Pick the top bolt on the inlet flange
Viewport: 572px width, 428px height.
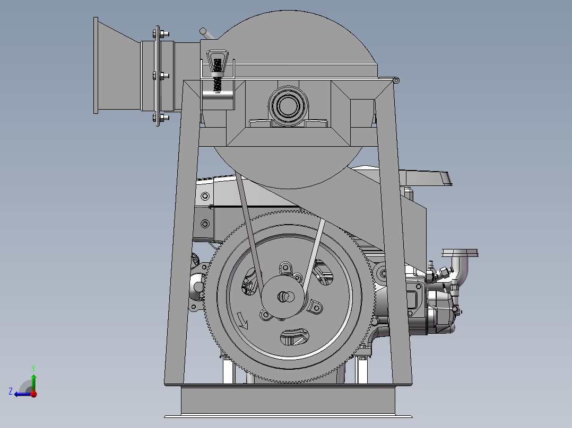click(160, 34)
